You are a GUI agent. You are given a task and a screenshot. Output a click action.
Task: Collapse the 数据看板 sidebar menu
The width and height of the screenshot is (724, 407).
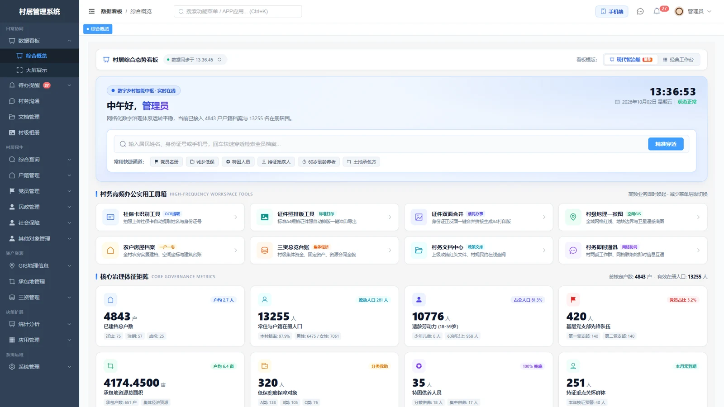pyautogui.click(x=39, y=41)
